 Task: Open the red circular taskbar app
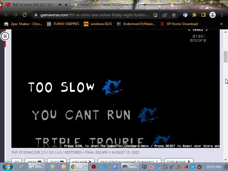coord(94,167)
